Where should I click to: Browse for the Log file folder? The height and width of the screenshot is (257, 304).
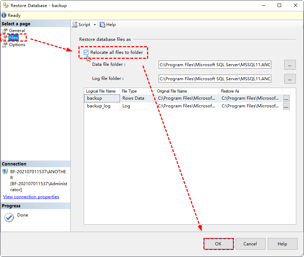(290, 79)
